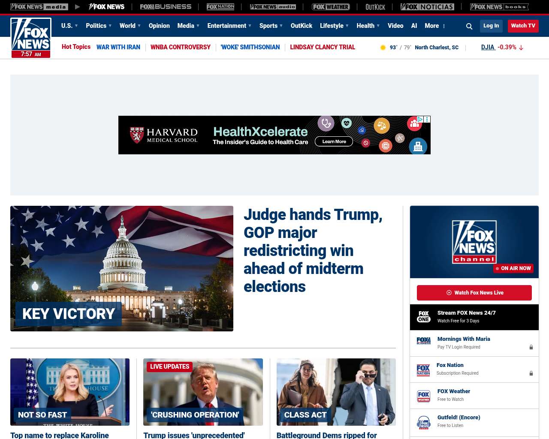549x439 pixels.
Task: Open Trump issues 'unprecedented' headline
Action: point(194,435)
